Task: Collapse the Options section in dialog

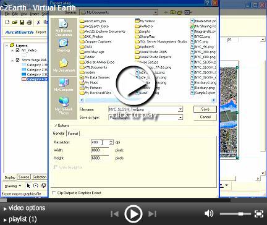Action: pos(56,125)
